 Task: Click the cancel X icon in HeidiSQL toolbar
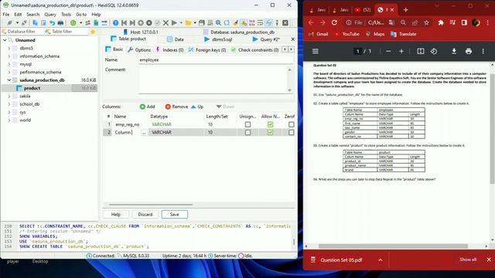(166, 22)
